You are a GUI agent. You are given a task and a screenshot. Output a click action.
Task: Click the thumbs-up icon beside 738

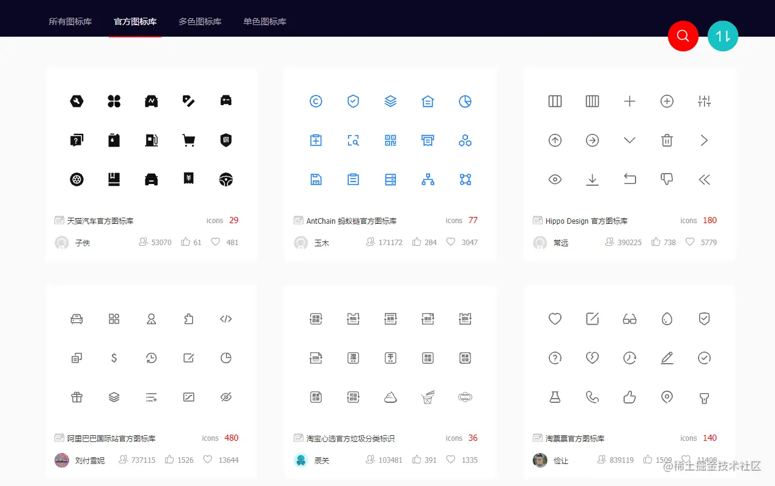[x=656, y=242]
